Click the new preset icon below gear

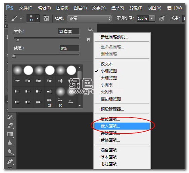tap(89, 39)
